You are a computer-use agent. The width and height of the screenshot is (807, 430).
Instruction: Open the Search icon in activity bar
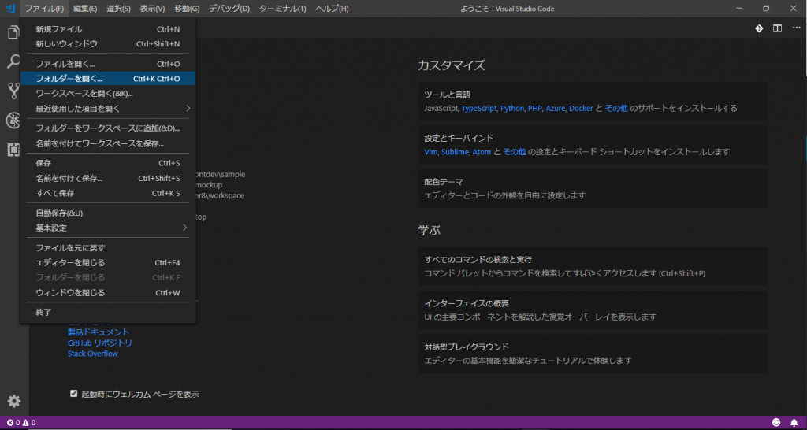[x=13, y=61]
